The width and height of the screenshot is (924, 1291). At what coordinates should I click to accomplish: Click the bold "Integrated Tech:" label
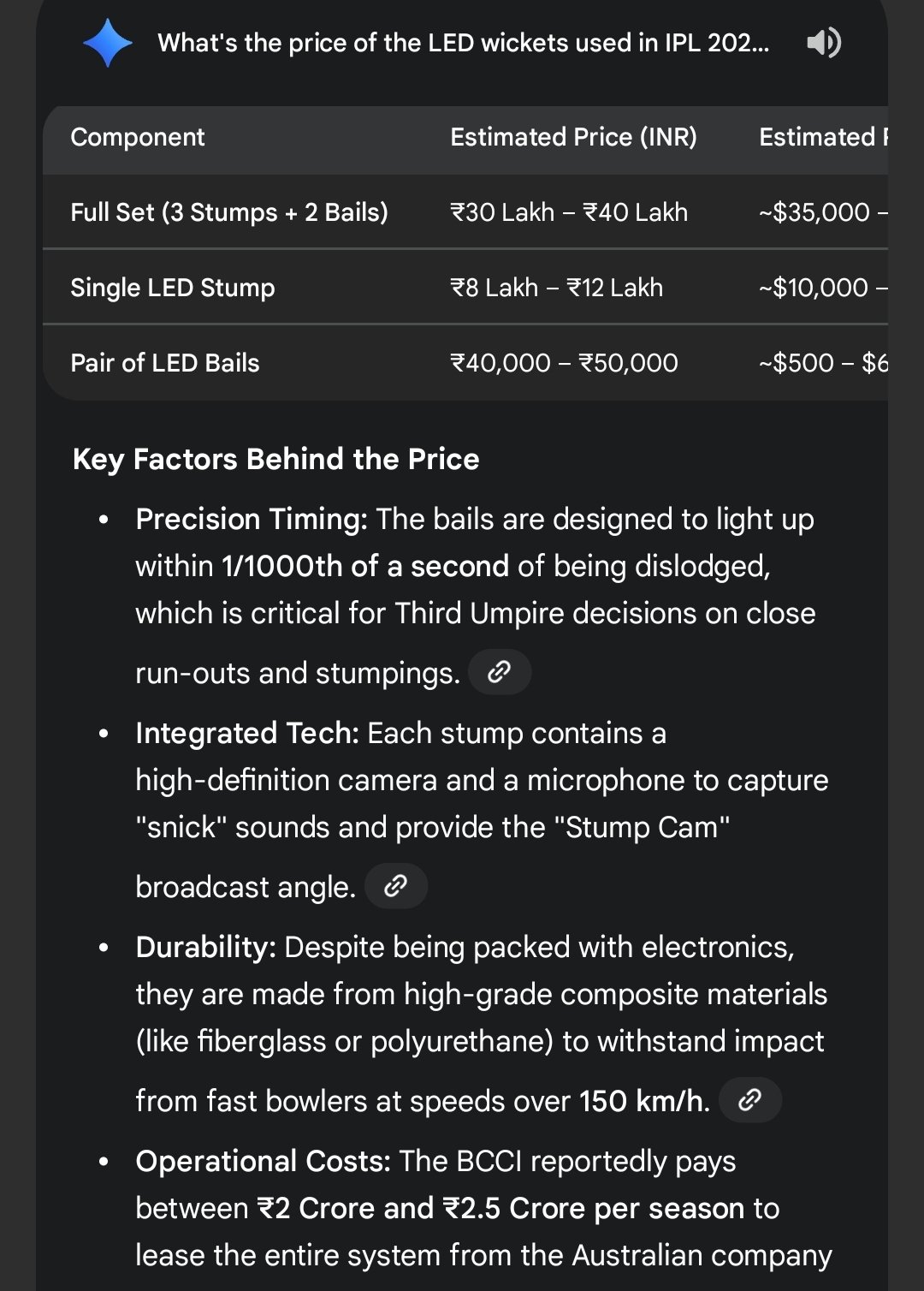247,733
